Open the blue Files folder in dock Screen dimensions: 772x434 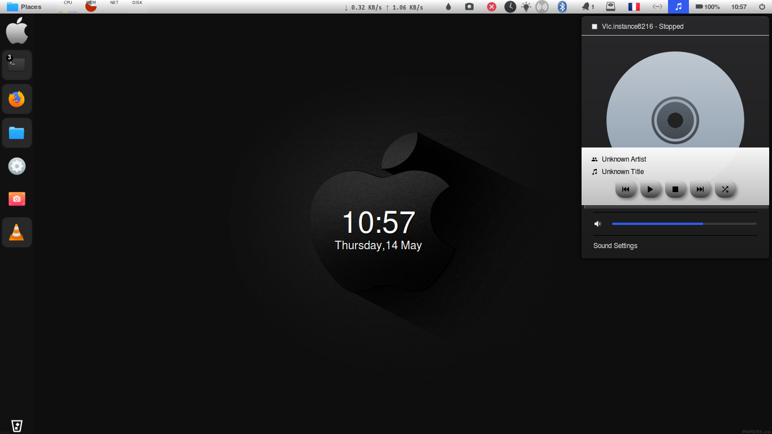click(x=17, y=133)
